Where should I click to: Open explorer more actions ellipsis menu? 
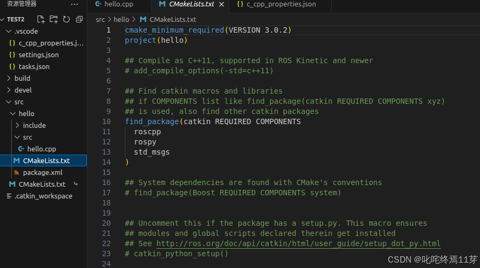74,4
